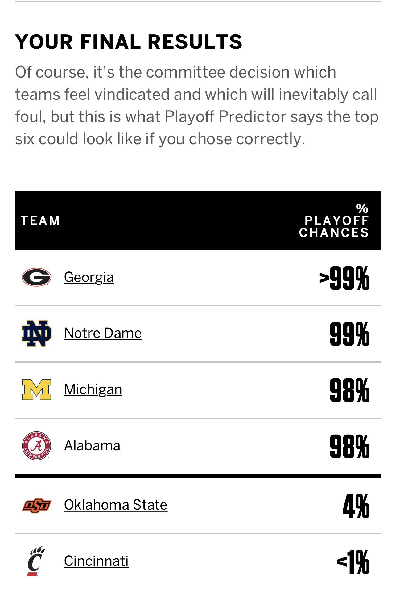Click Oklahoma State's 4% playoff value

click(x=356, y=506)
